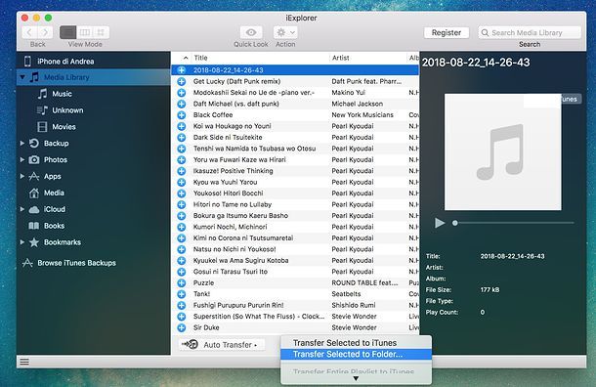This screenshot has width=596, height=387.
Task: Open Quick Look eye icon
Action: point(251,32)
